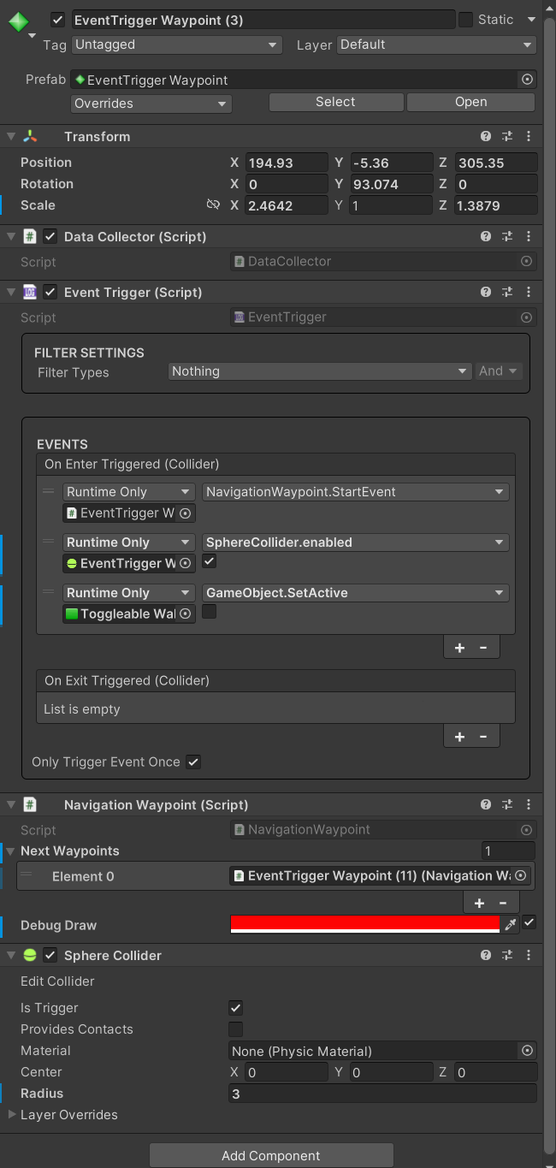Image resolution: width=556 pixels, height=1168 pixels.
Task: Uncheck Only Trigger Event Once
Action: [193, 762]
